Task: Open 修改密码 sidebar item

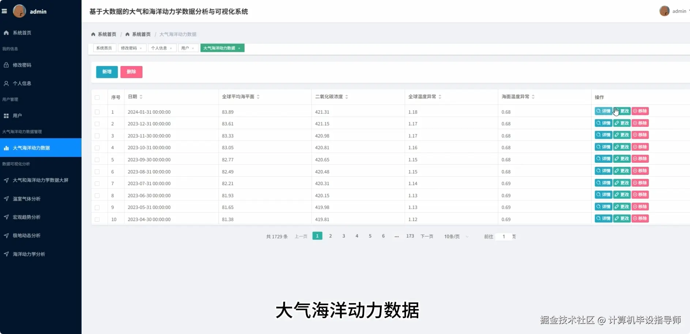Action: [x=41, y=65]
